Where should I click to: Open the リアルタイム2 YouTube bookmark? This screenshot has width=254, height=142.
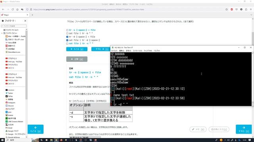click(x=11, y=74)
